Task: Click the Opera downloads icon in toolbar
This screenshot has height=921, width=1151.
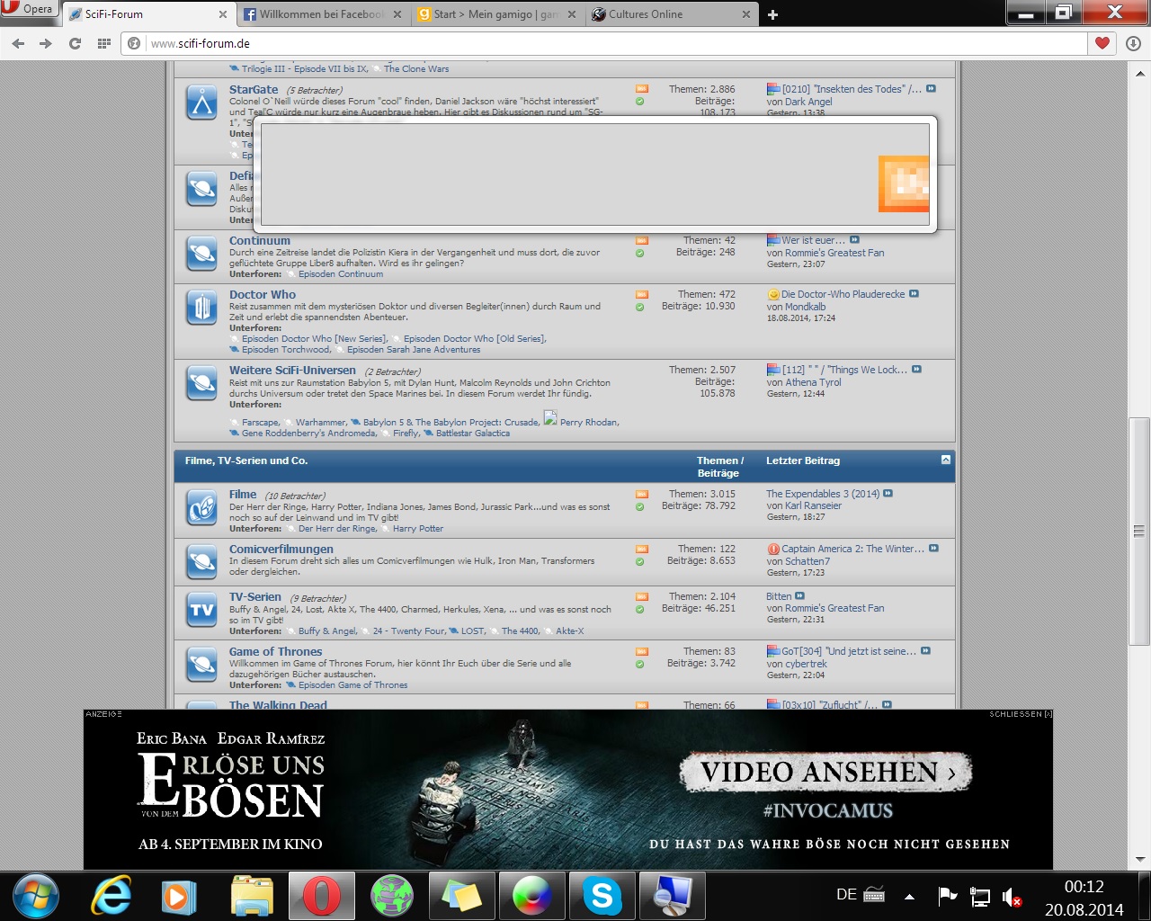Action: coord(1133,43)
